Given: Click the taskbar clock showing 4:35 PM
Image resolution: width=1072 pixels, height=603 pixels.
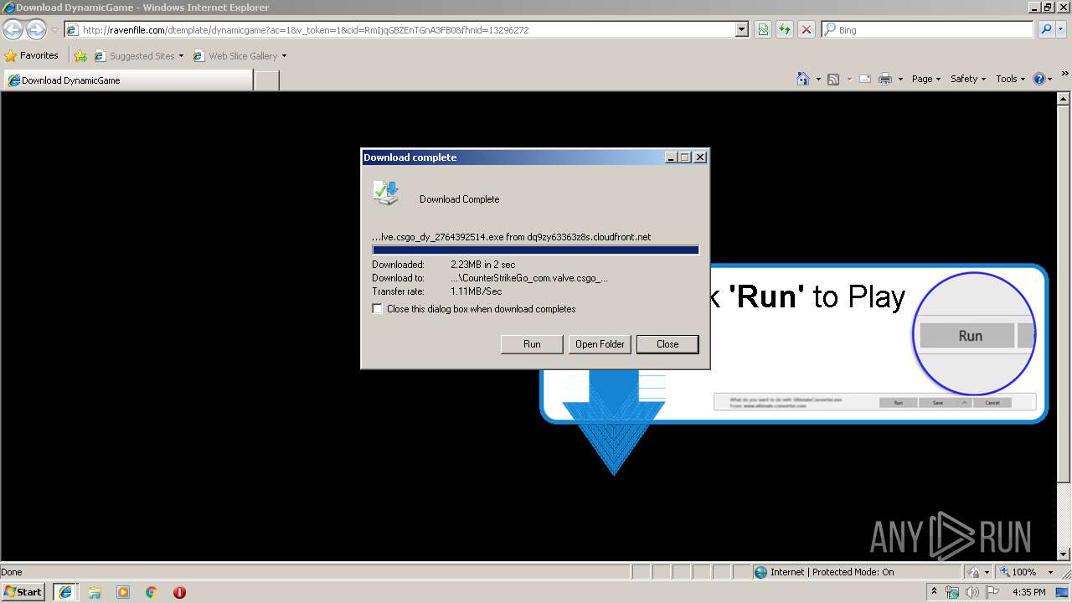Looking at the screenshot, I should (1028, 592).
